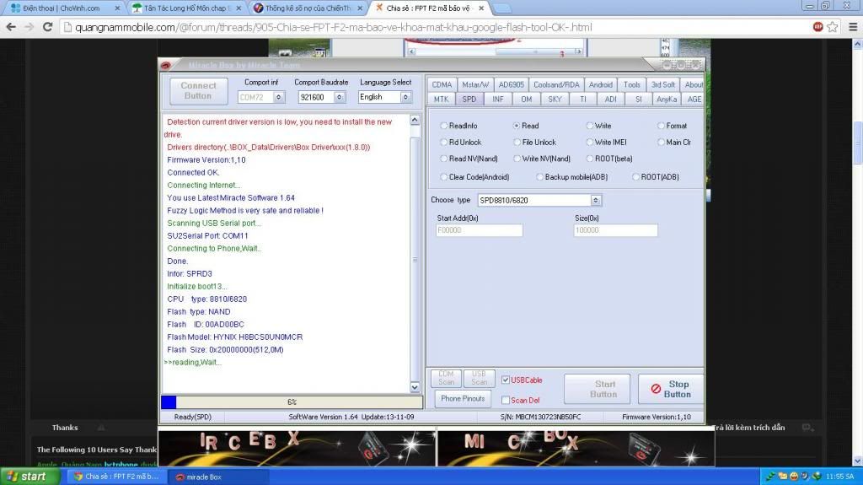Select Clear Code(Android) radio option
Image resolution: width=863 pixels, height=485 pixels.
click(443, 177)
